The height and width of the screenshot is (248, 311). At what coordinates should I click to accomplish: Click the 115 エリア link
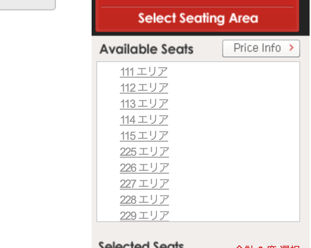pyautogui.click(x=144, y=136)
